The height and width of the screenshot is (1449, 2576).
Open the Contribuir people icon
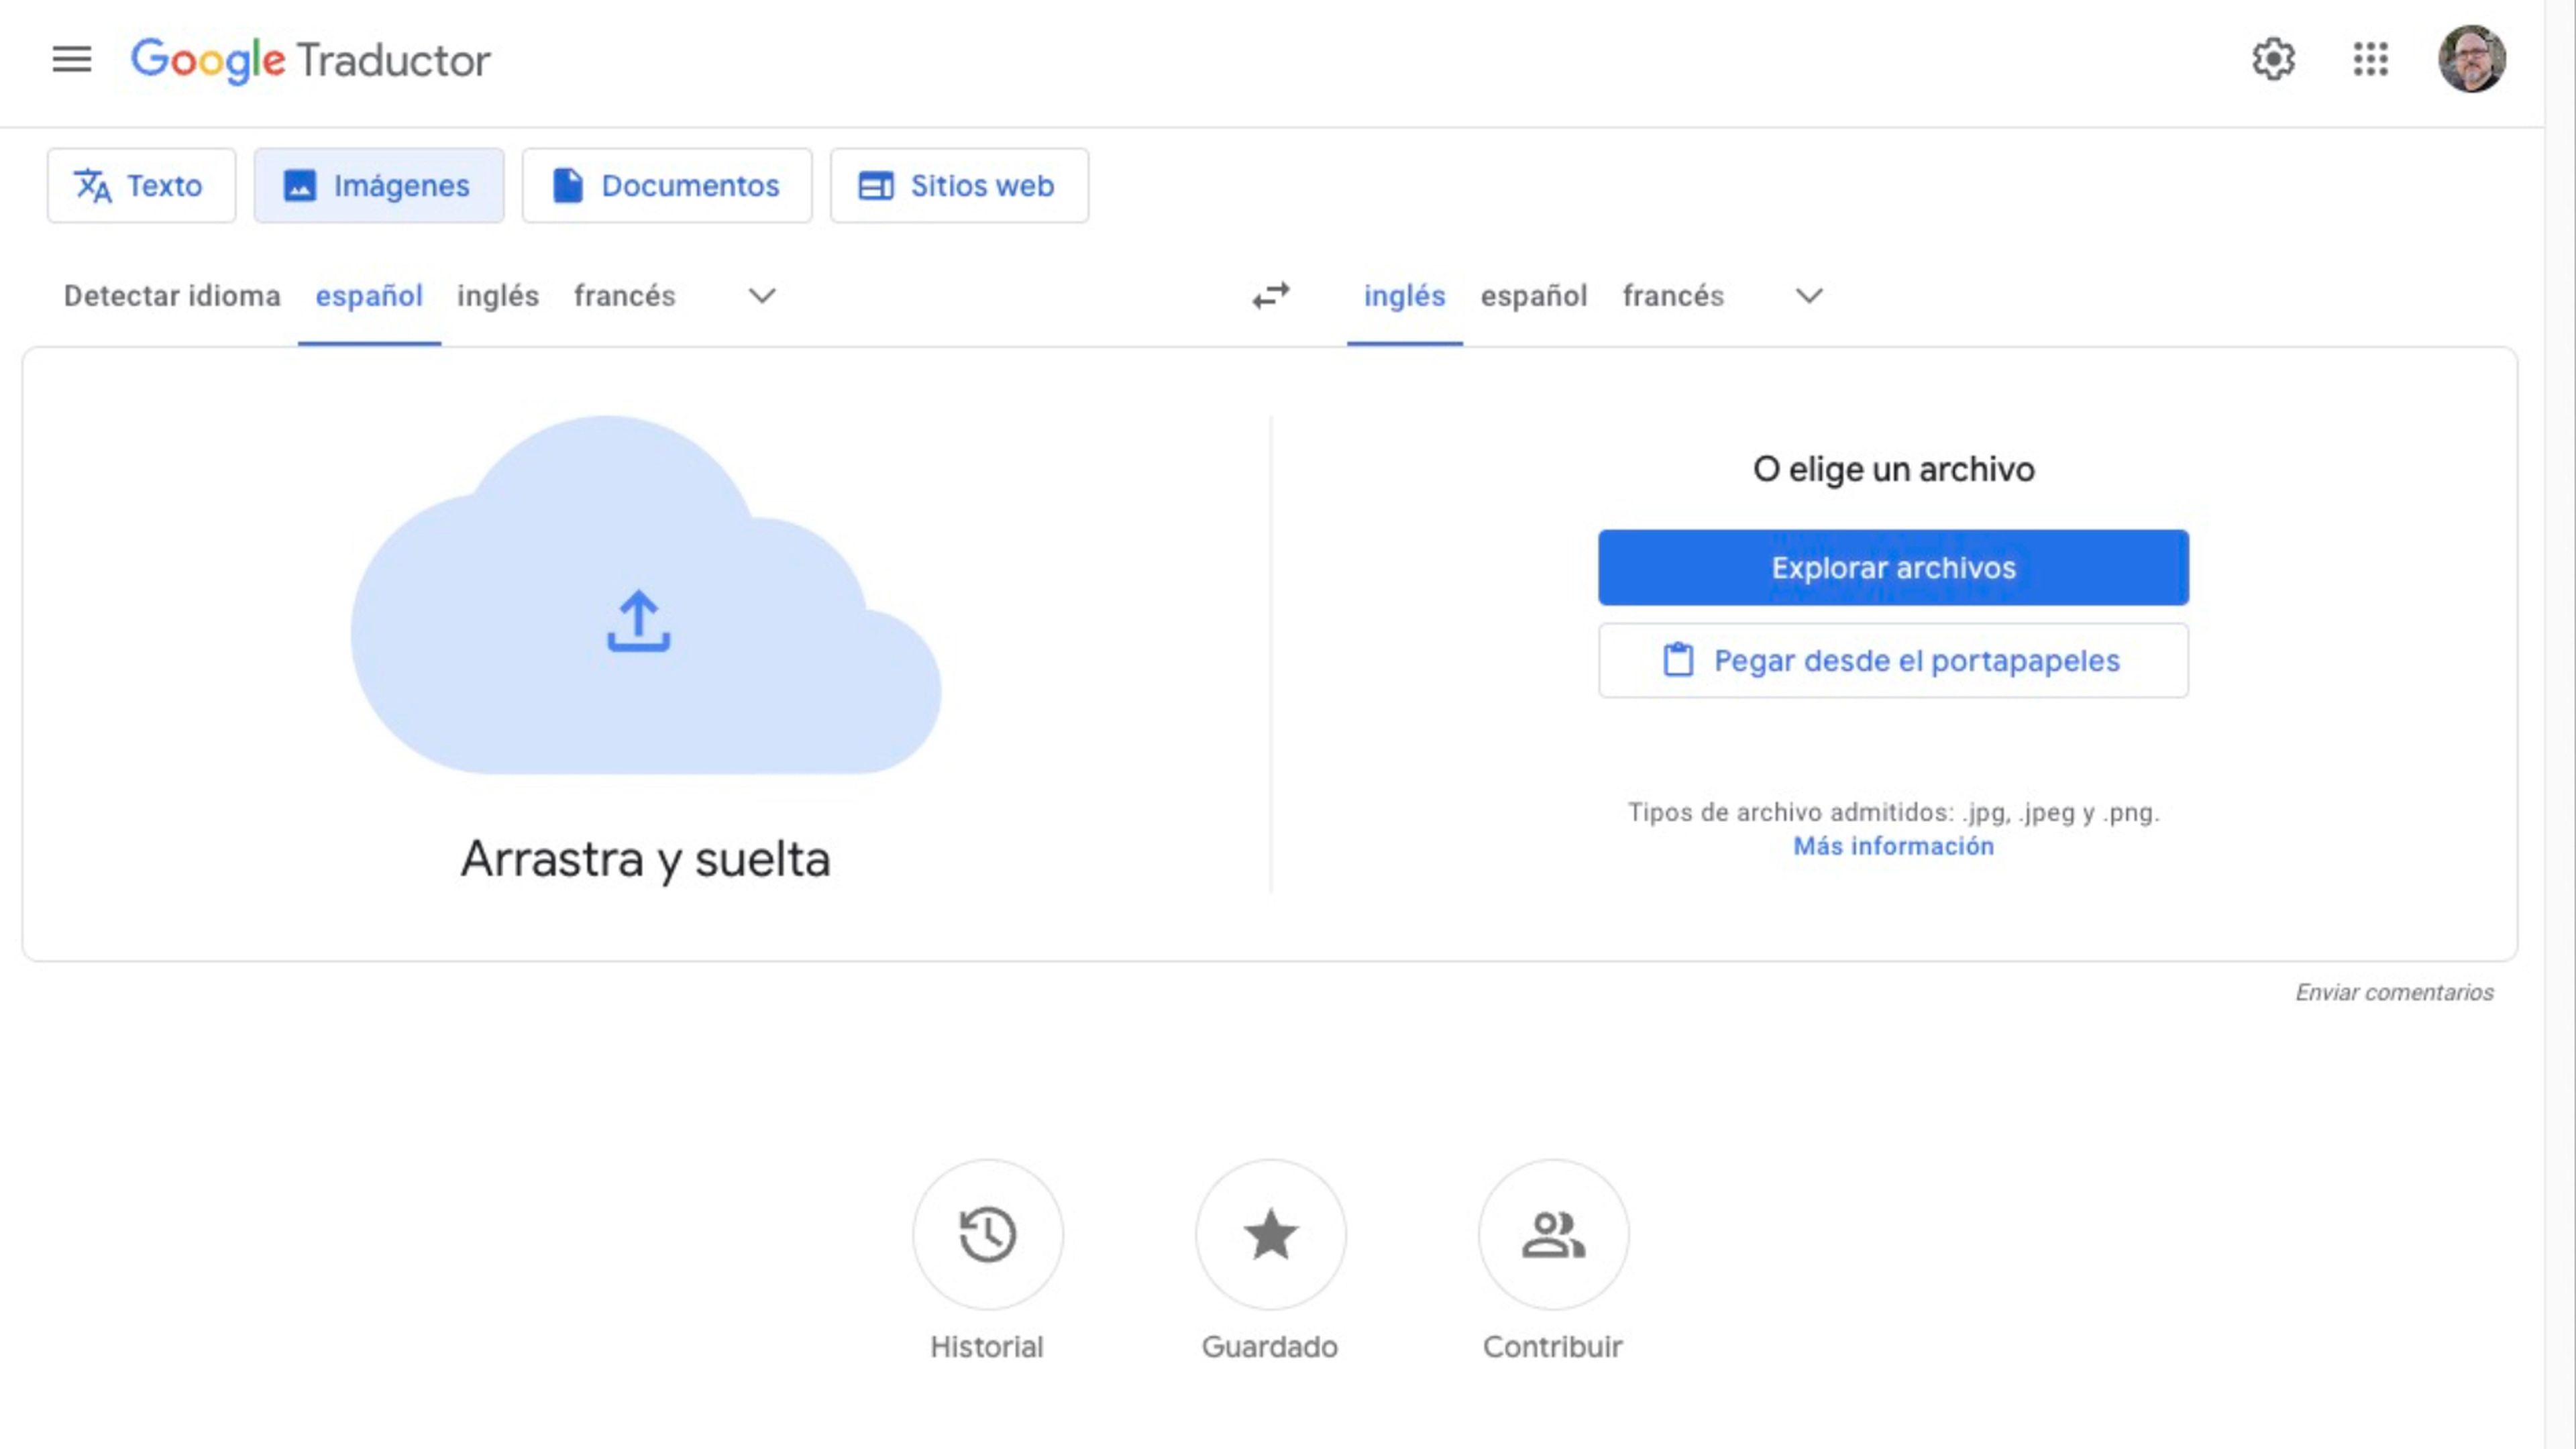coord(1553,1235)
